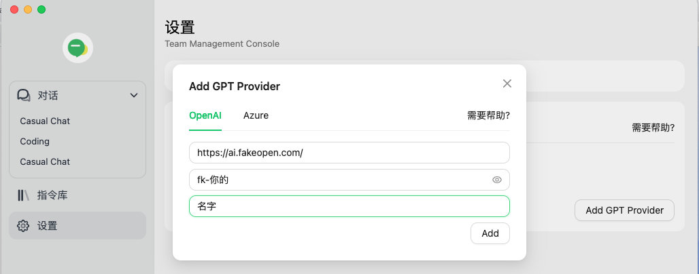The height and width of the screenshot is (274, 699).
Task: Click the fk-你的 API key field
Action: pyautogui.click(x=340, y=180)
